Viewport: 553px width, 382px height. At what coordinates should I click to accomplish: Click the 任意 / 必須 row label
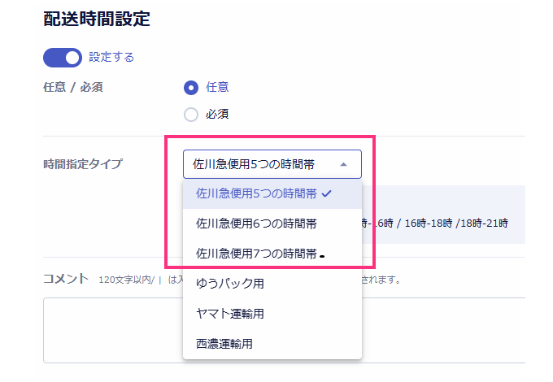pos(72,88)
